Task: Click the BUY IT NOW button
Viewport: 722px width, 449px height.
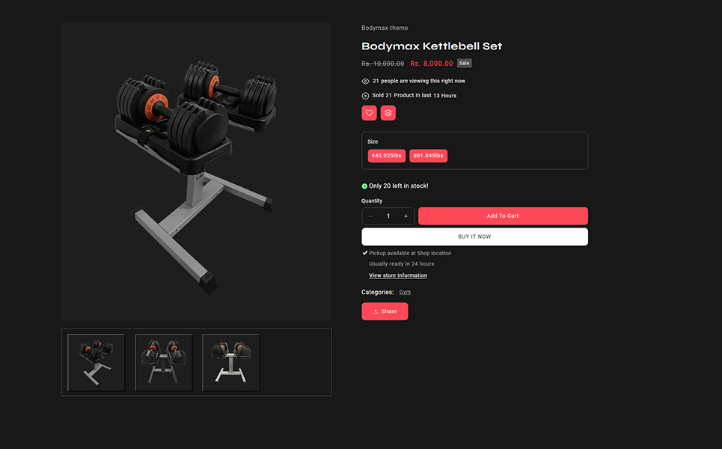Action: (475, 236)
